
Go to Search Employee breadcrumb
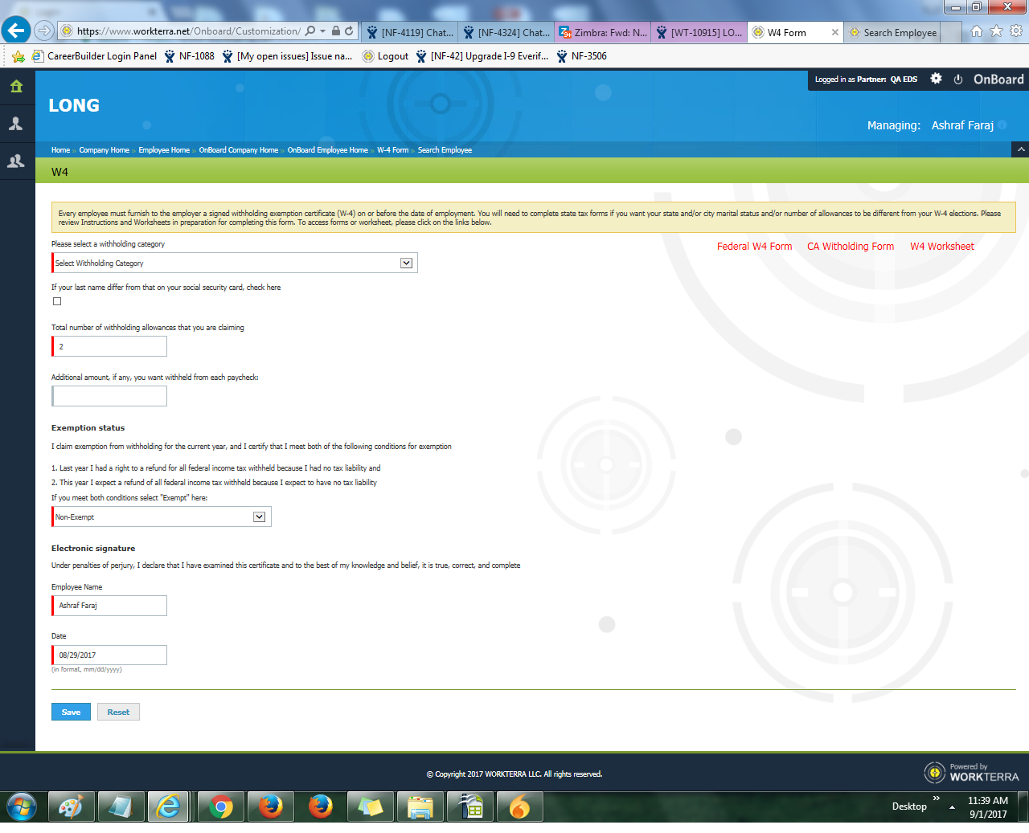coord(445,150)
